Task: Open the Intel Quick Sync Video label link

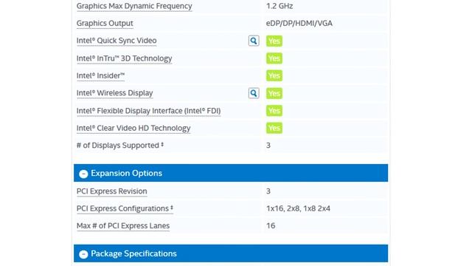Action: click(x=117, y=41)
